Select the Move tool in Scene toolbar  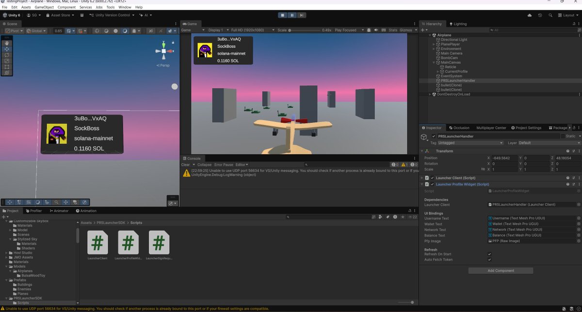(7, 49)
